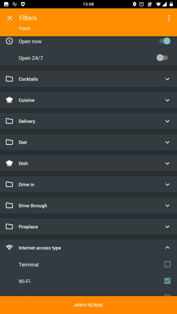This screenshot has height=314, width=177.
Task: Tap the Food subtitle in header
Action: coord(25,29)
